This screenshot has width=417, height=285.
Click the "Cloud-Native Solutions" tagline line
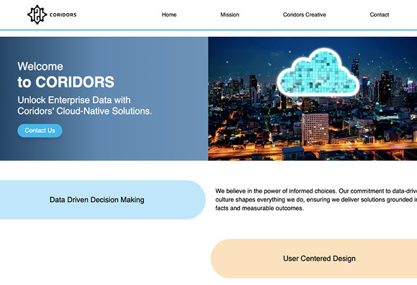84,111
